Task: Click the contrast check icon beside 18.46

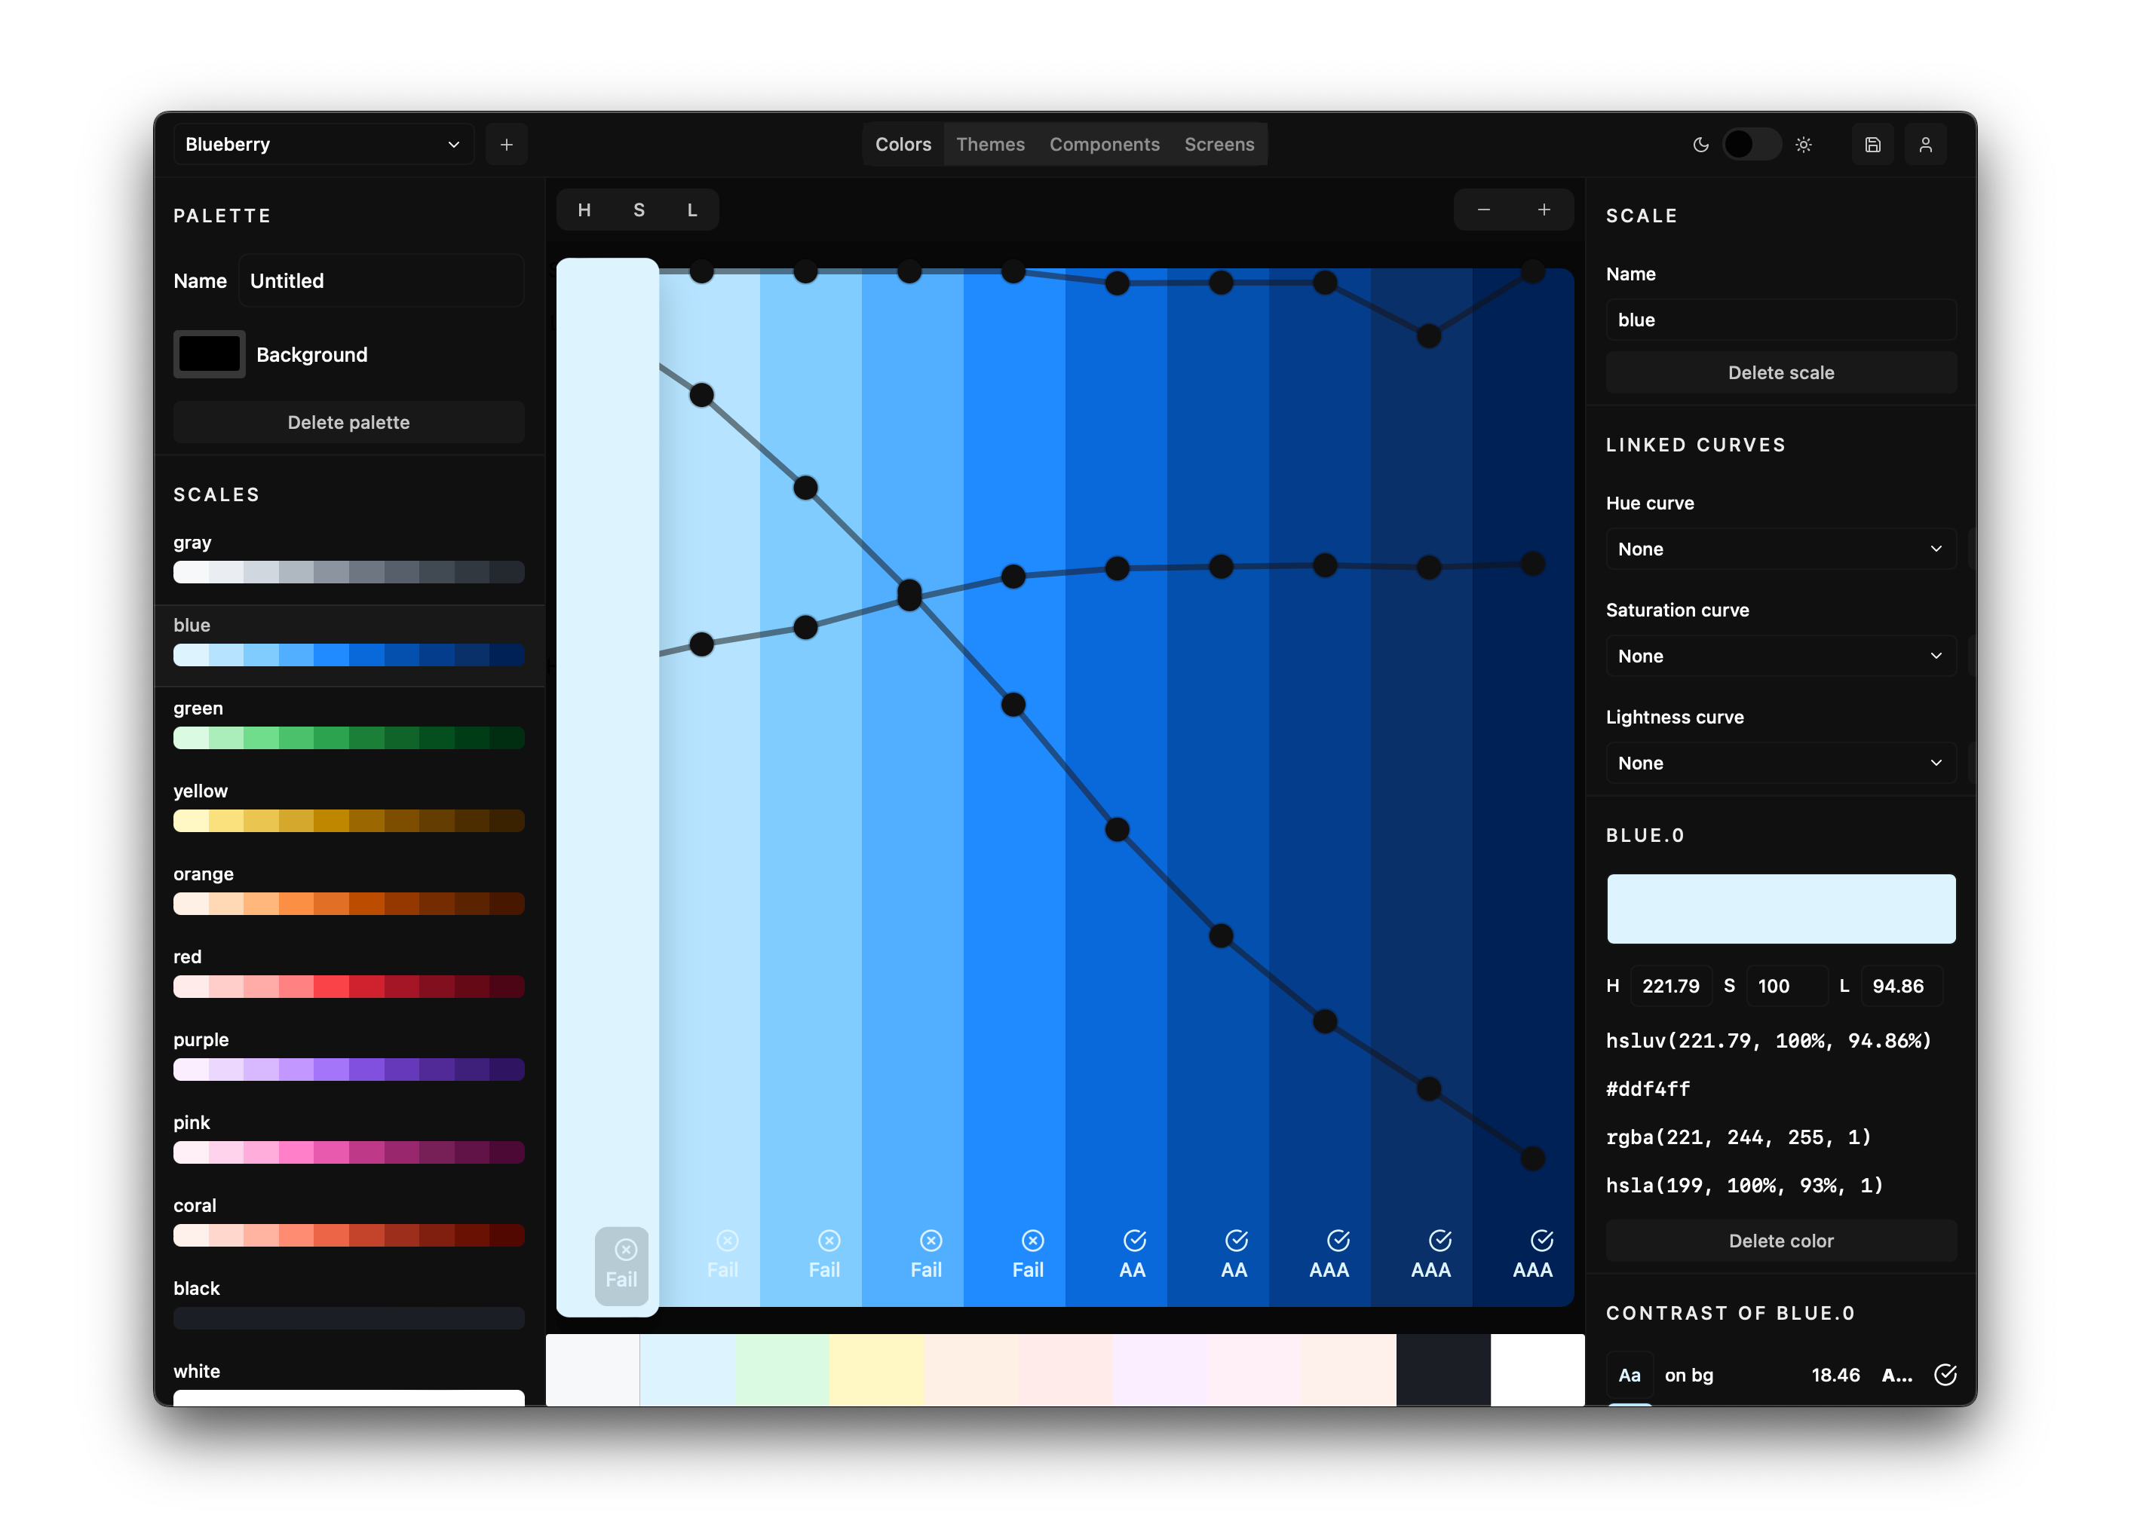Action: pyautogui.click(x=1945, y=1375)
